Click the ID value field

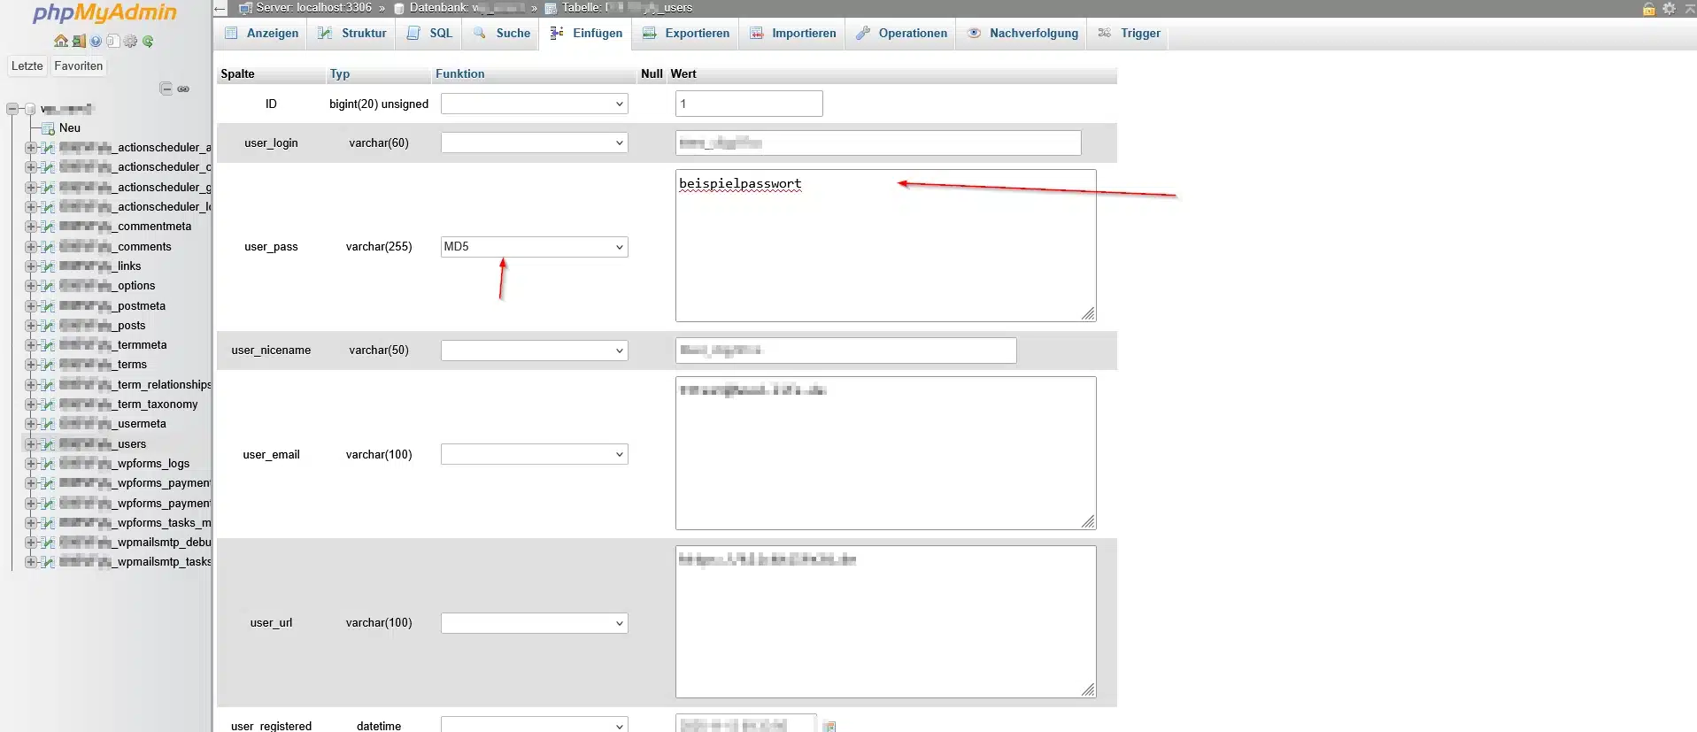749,104
